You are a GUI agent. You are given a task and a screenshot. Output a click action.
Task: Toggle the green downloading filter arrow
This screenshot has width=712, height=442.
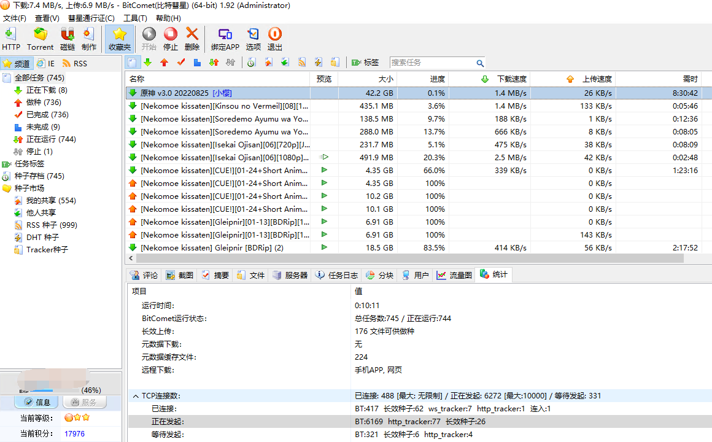point(147,63)
